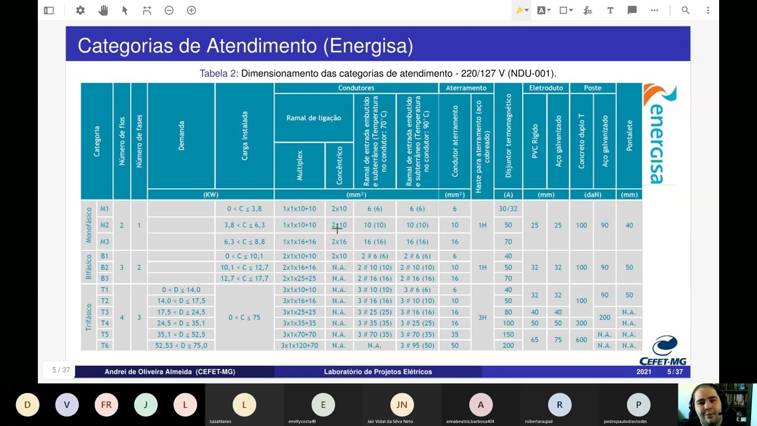Screen dimensions: 757x426
Task: Click cell '52,53 < D ≤ 75,0'
Action: click(181, 346)
